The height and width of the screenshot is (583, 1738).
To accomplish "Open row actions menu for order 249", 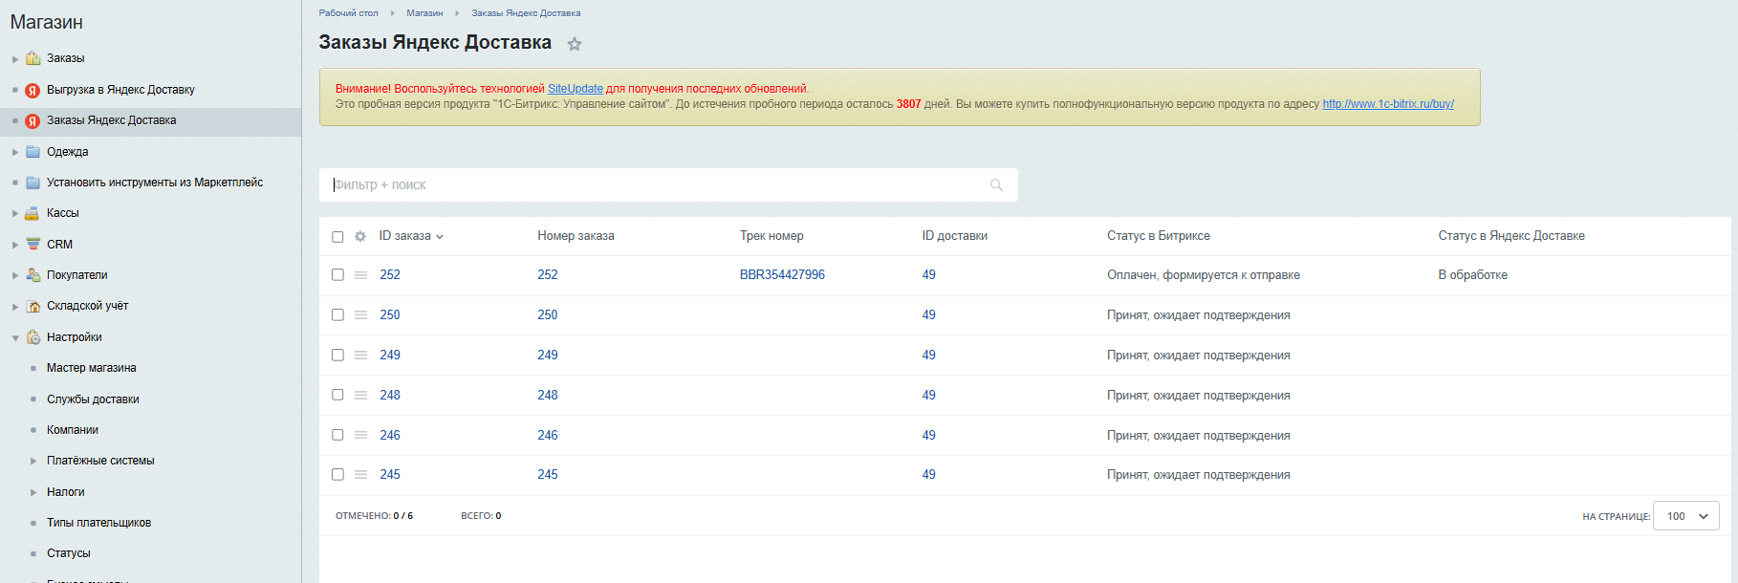I will [x=360, y=356].
